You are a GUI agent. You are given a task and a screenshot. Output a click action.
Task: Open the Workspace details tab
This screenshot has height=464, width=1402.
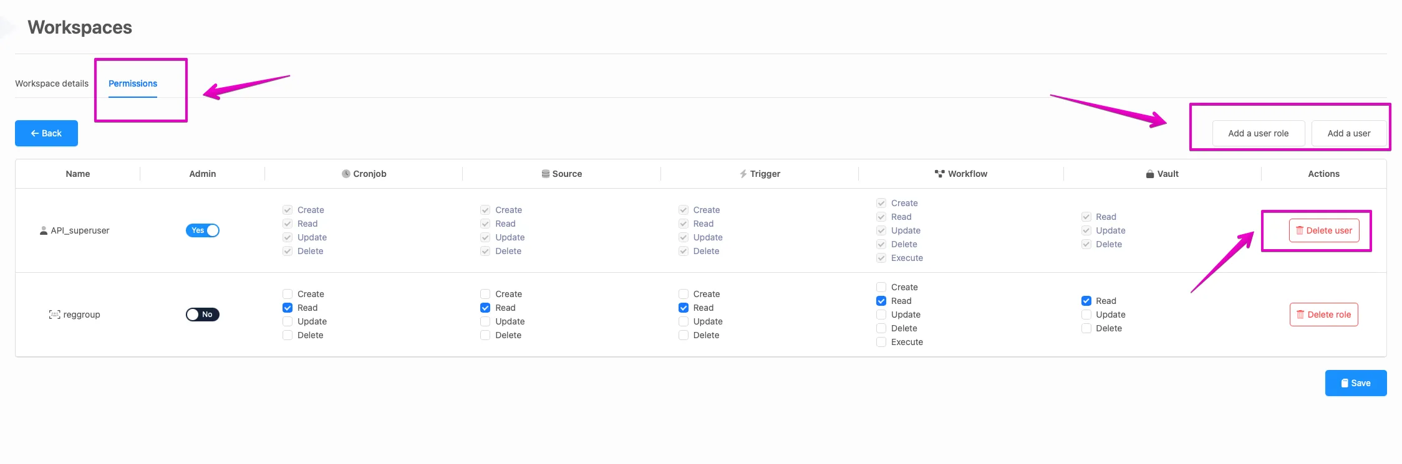click(52, 83)
